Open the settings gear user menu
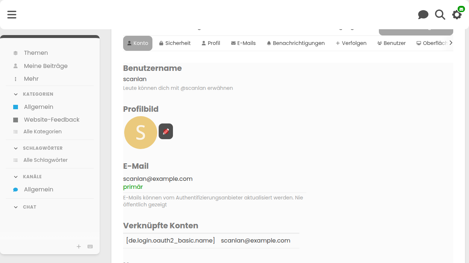This screenshot has width=469, height=263. pyautogui.click(x=457, y=15)
